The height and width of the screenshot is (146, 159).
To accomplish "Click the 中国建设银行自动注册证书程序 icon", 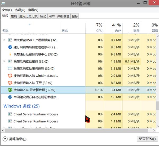I will 10,97.
